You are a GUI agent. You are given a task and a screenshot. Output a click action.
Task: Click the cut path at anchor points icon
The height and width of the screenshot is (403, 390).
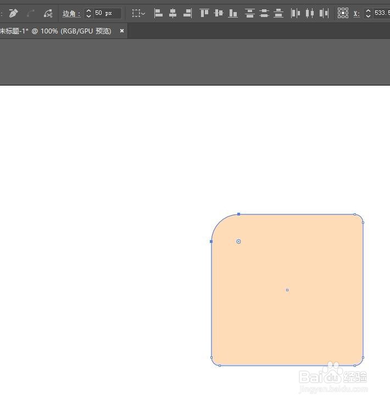click(48, 13)
